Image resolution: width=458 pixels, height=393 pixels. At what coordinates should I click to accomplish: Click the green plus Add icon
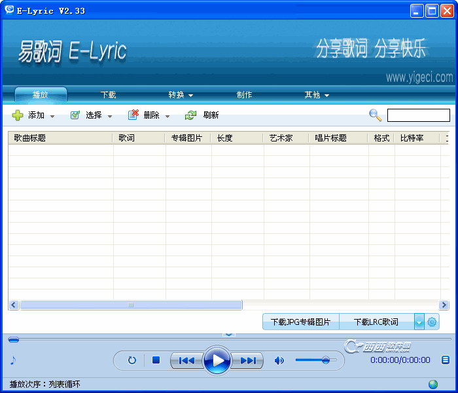(18, 115)
